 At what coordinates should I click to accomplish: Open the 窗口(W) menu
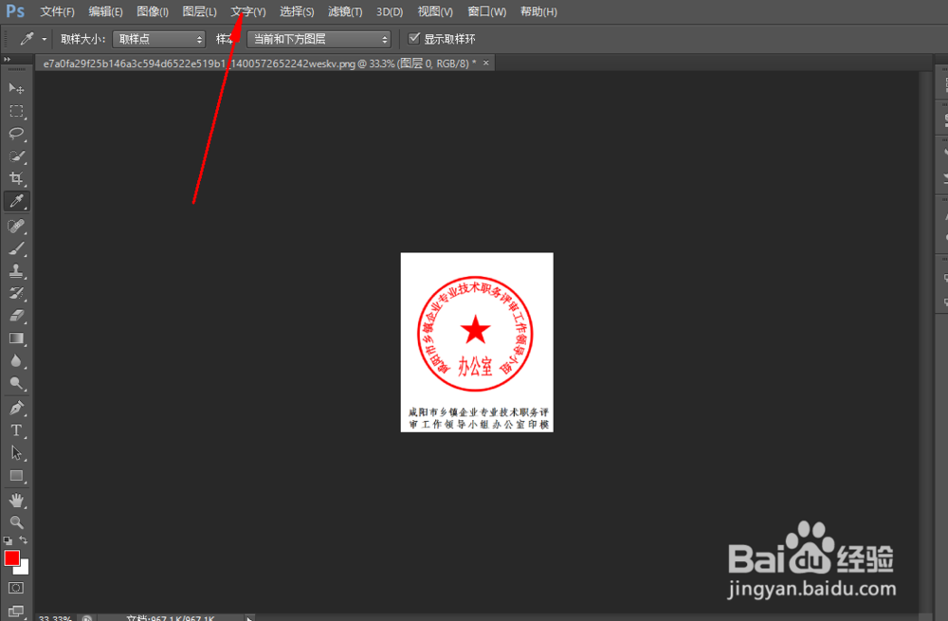click(486, 11)
